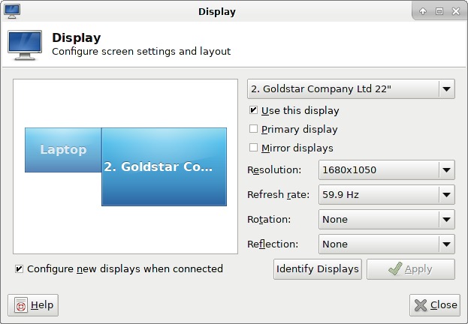Click the Close button at the bottom
The height and width of the screenshot is (324, 468).
[435, 305]
